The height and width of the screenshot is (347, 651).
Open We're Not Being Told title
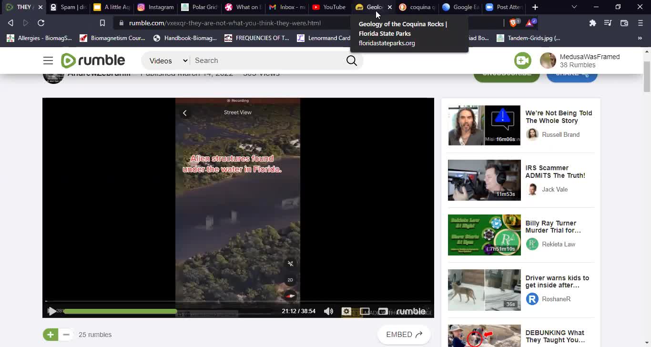coord(559,117)
